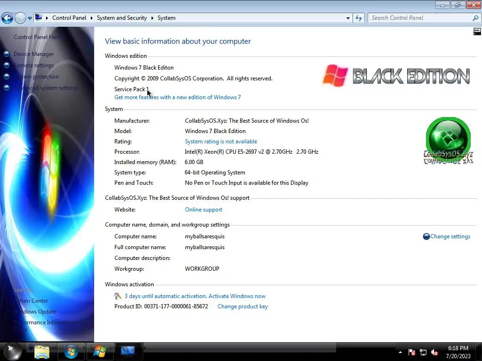Screen dimensions: 482x361
Task: Click the Show desktop button
Action: point(480,352)
